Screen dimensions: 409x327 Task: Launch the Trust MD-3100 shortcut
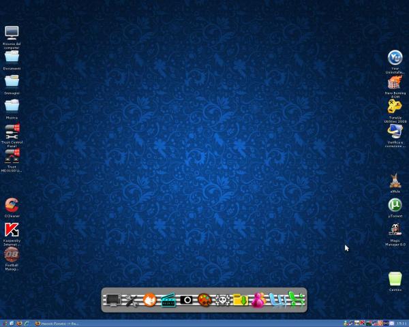coord(12,160)
